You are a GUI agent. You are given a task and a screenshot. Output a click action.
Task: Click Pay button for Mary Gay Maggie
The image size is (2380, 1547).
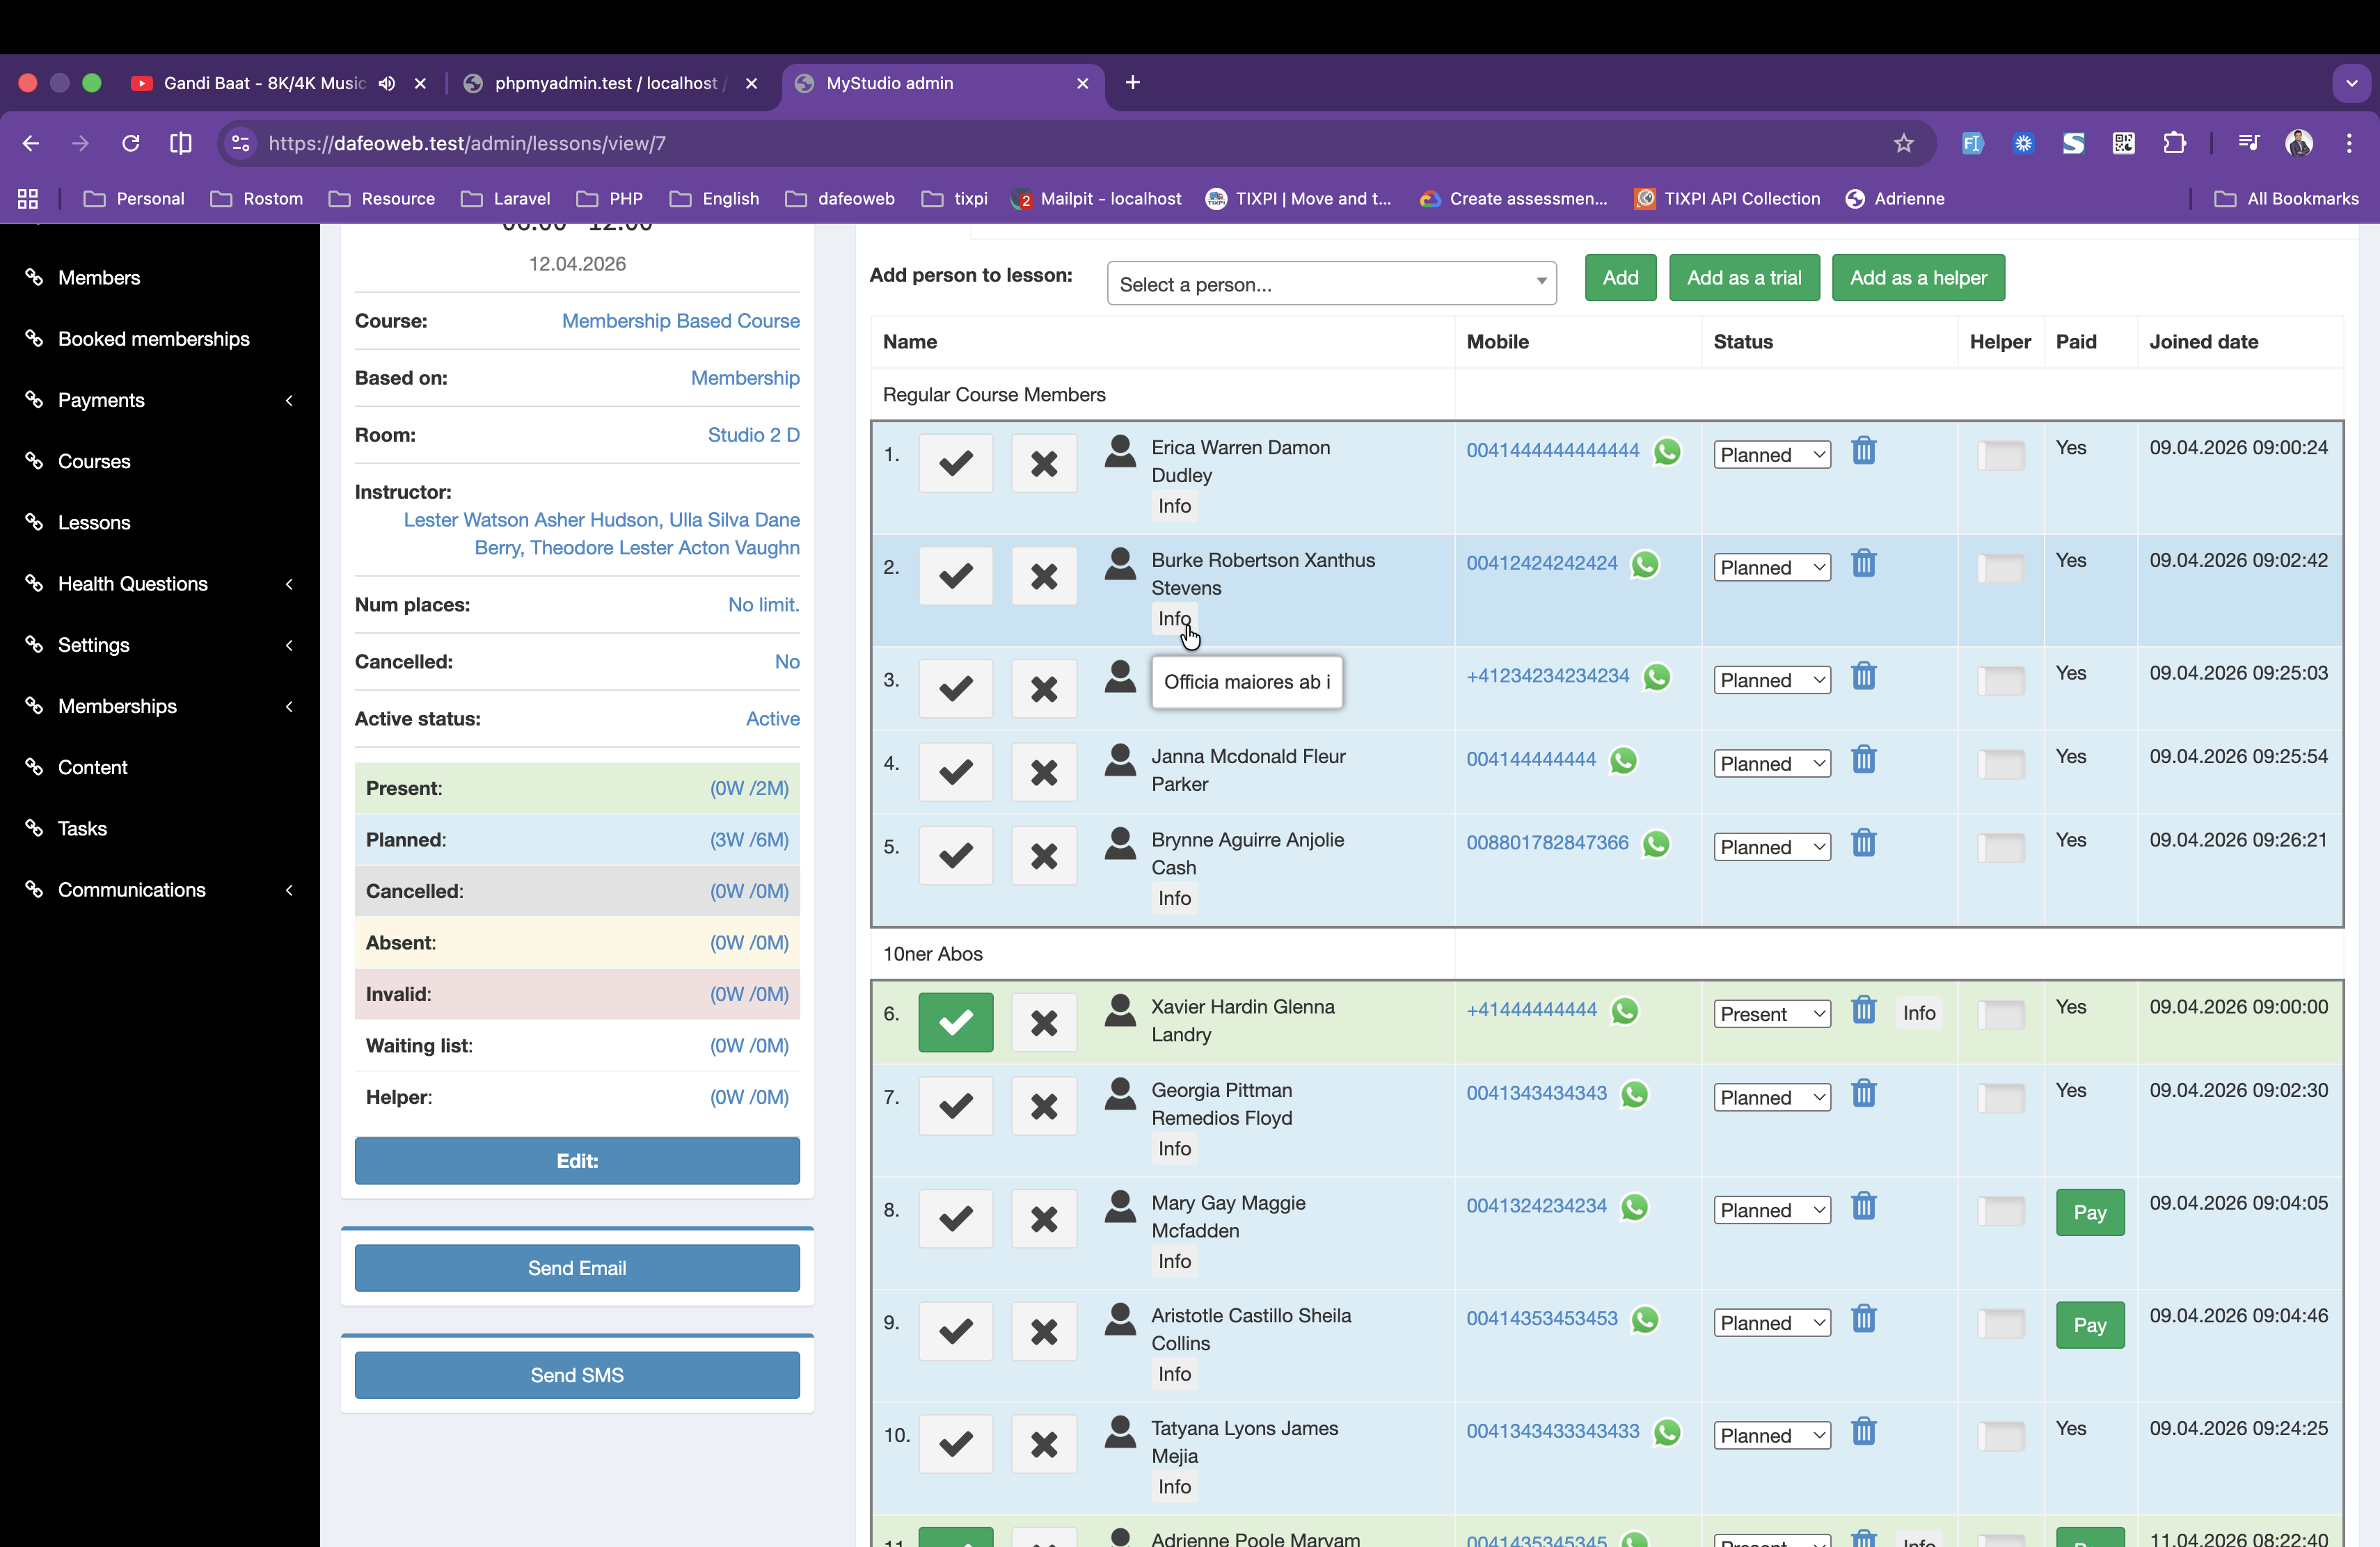[x=2089, y=1212]
